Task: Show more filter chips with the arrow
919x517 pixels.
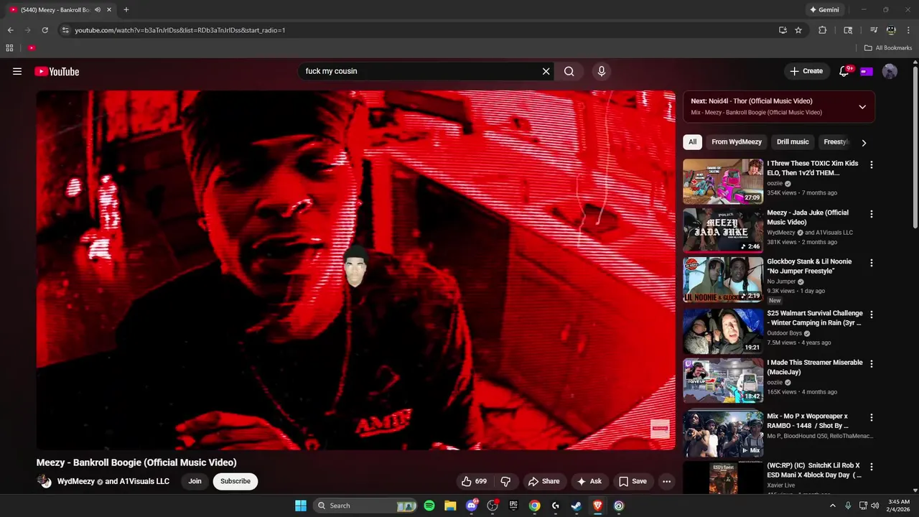Action: (864, 142)
